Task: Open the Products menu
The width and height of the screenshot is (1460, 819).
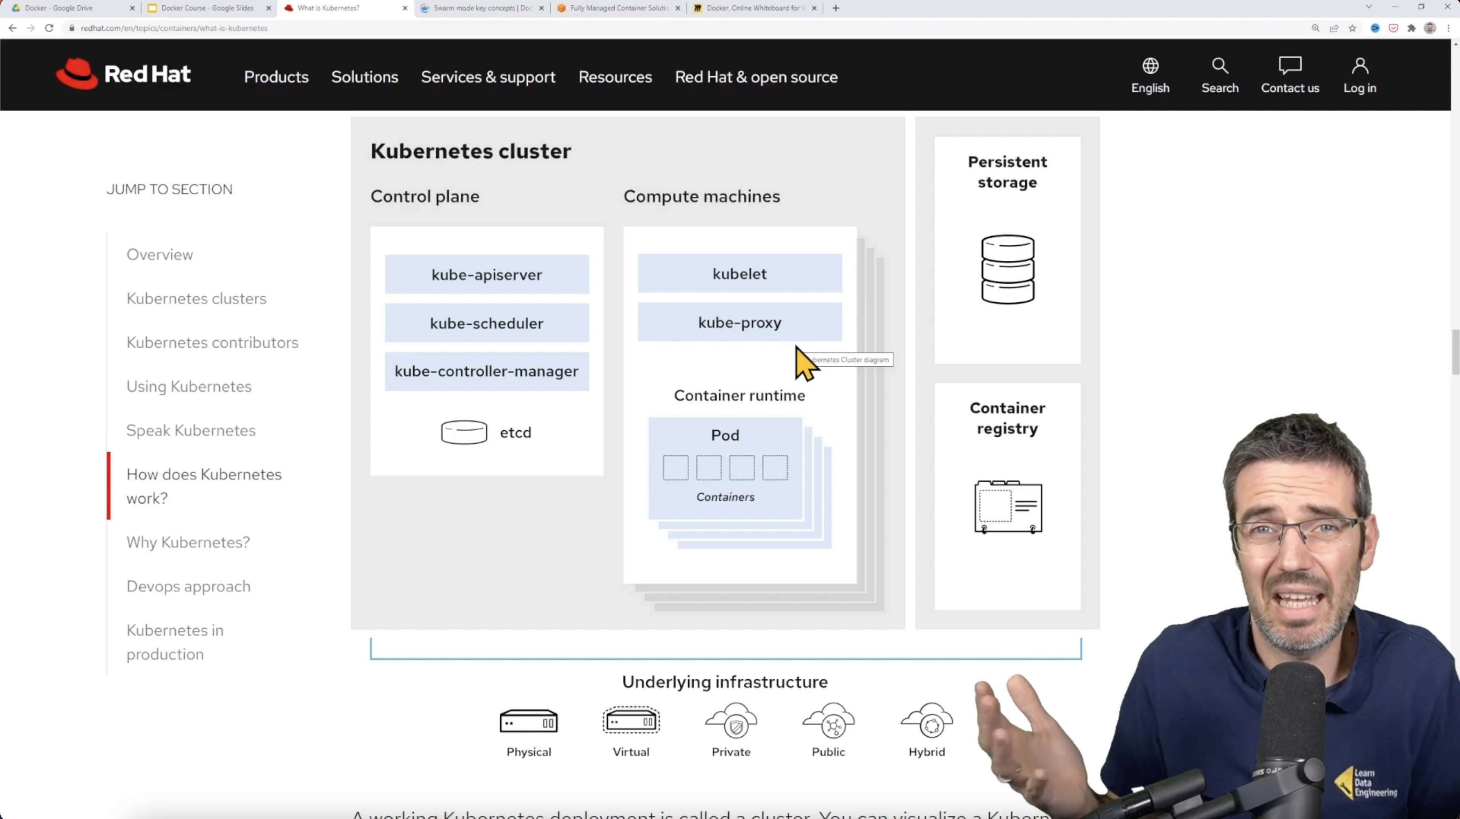Action: pos(276,77)
